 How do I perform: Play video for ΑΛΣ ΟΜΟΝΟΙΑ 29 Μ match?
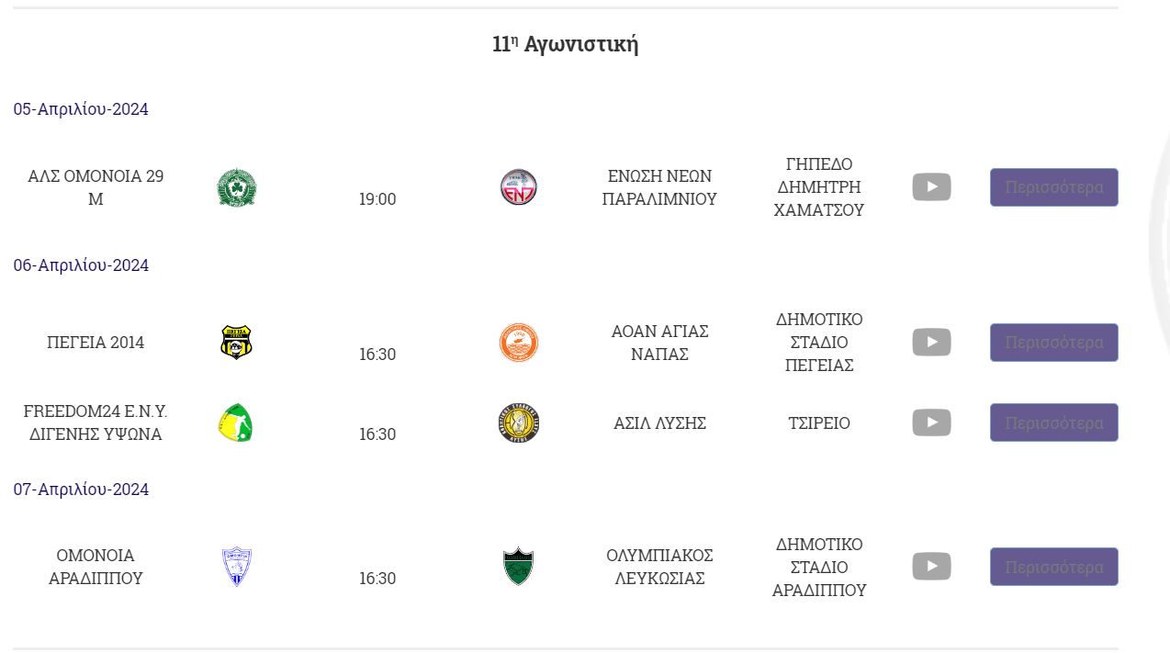point(931,187)
